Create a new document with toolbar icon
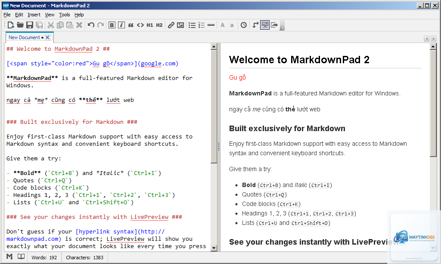The width and height of the screenshot is (441, 264). (11, 25)
